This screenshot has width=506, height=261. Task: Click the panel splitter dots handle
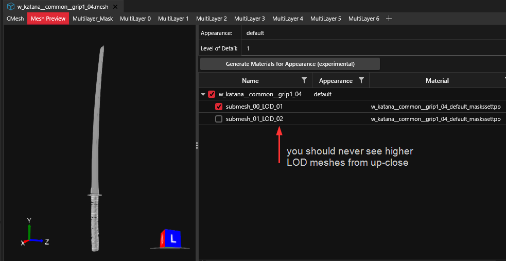197,146
